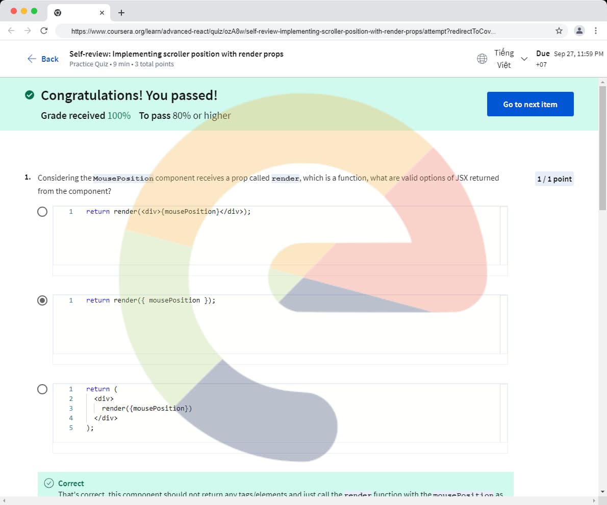The image size is (607, 505).
Task: Select the return ( <div> multi-line option
Action: pos(42,389)
